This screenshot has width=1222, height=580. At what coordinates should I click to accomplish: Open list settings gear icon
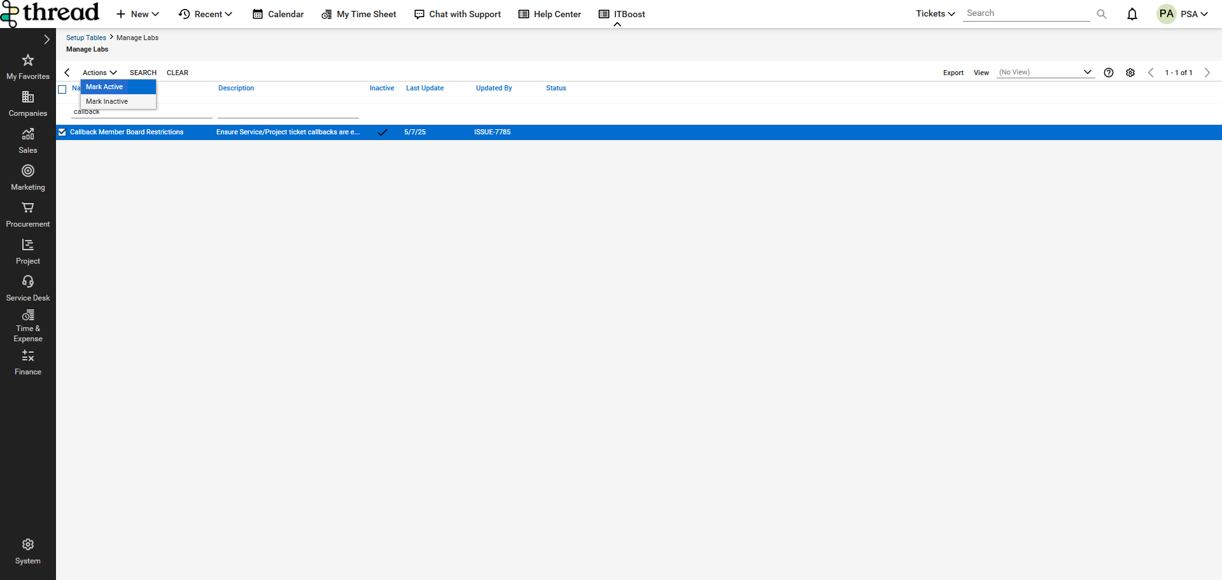click(x=1130, y=73)
